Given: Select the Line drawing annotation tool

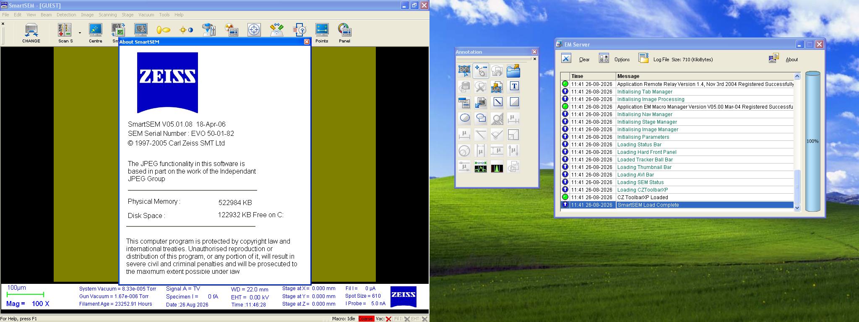Looking at the screenshot, I should coord(497,102).
